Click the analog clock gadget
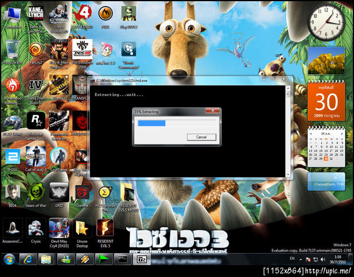The image size is (354, 277). point(326,22)
